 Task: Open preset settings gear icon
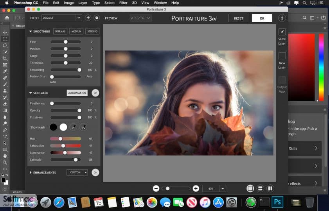[x=97, y=18]
